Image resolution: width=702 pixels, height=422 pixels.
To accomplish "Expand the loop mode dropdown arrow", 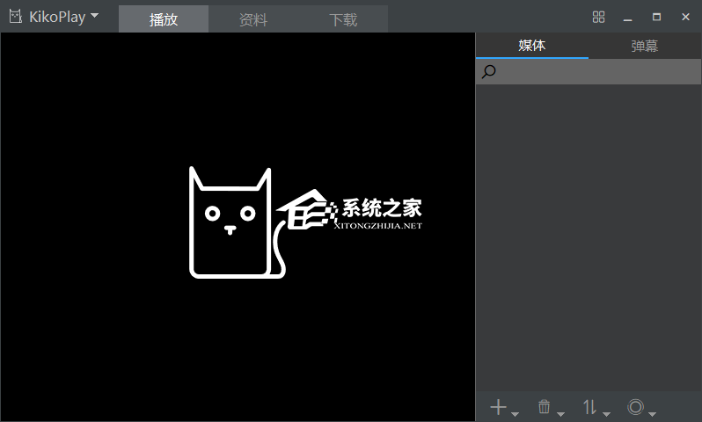I will 653,414.
